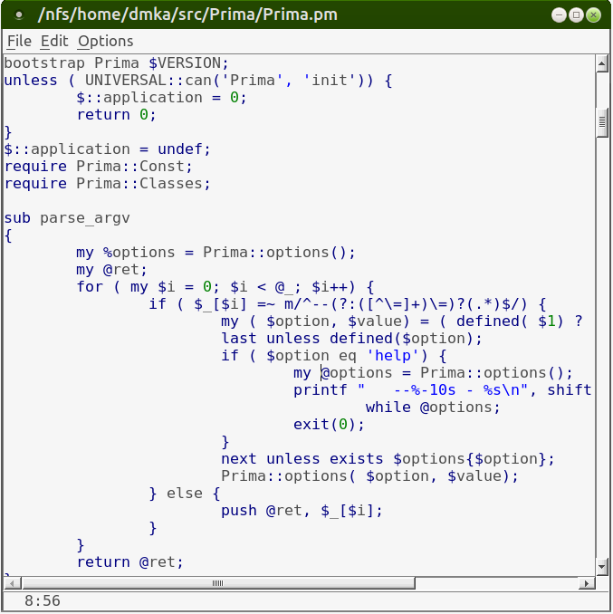The height and width of the screenshot is (614, 613).
Task: Minimize the Prima.pm editor window
Action: [559, 14]
